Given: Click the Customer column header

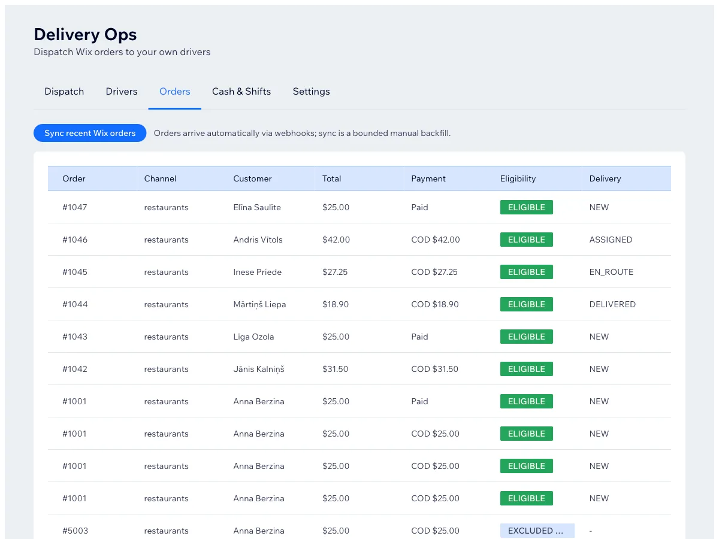Looking at the screenshot, I should (x=252, y=178).
